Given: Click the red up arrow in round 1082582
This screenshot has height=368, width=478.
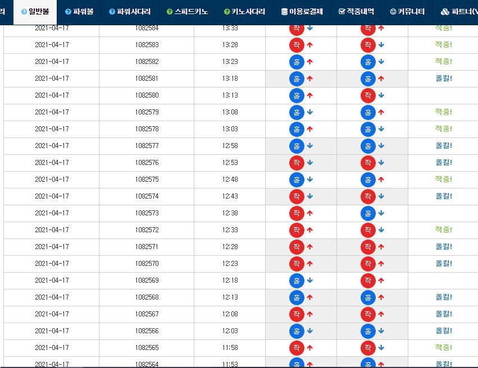Looking at the screenshot, I should pyautogui.click(x=309, y=62).
